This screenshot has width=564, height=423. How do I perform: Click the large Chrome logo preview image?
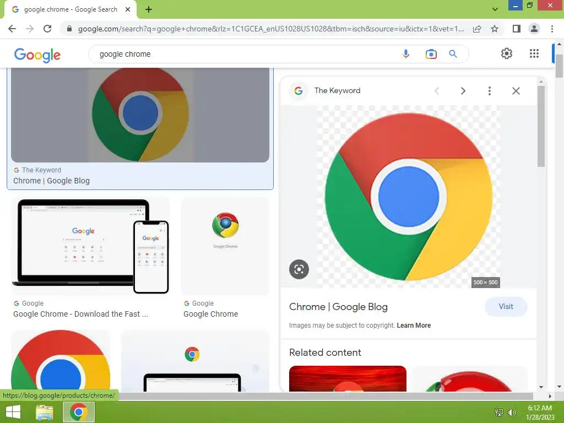pos(408,197)
